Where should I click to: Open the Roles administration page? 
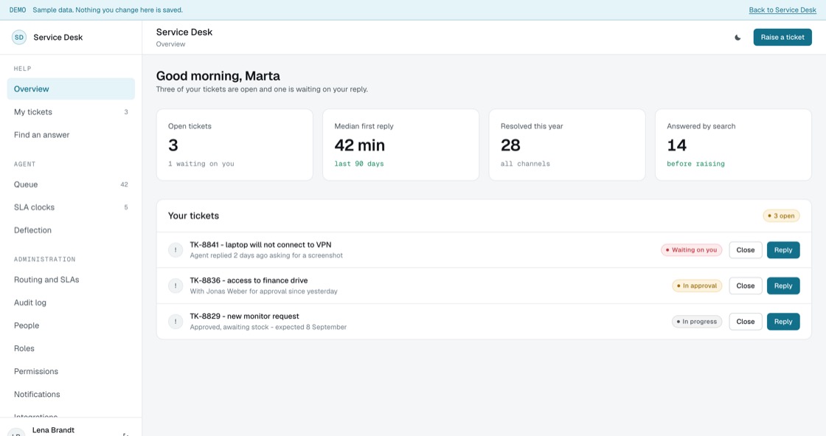[71, 348]
